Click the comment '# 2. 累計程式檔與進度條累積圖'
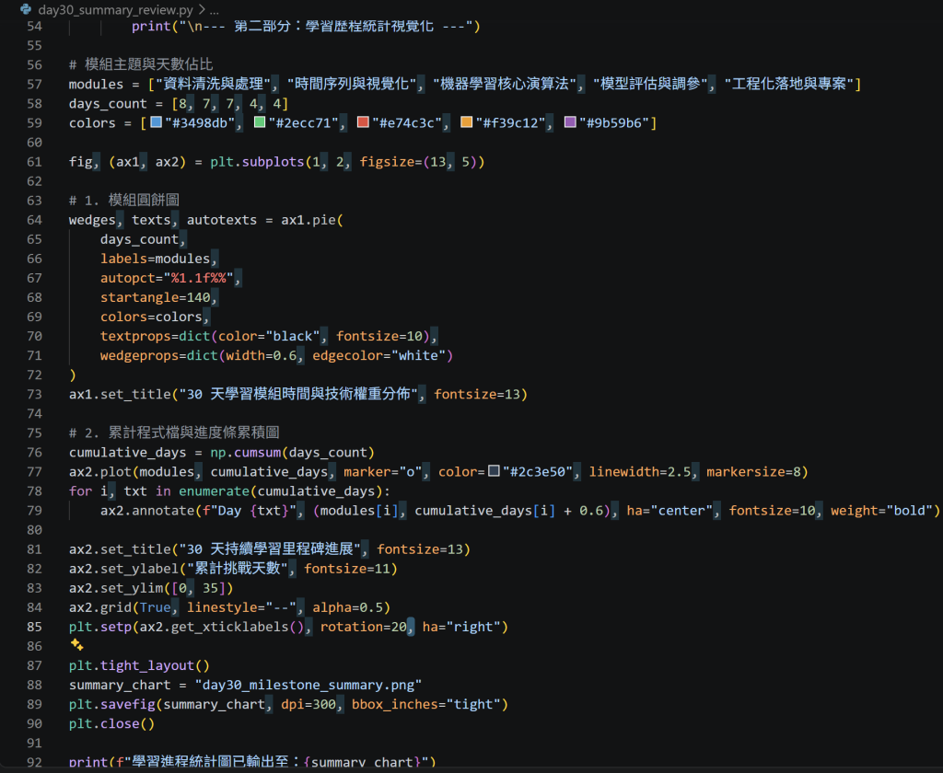 tap(174, 433)
